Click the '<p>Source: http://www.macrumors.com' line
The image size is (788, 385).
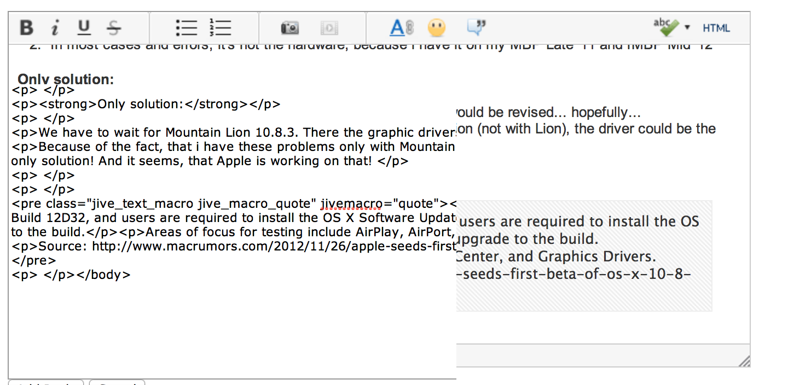tap(234, 247)
